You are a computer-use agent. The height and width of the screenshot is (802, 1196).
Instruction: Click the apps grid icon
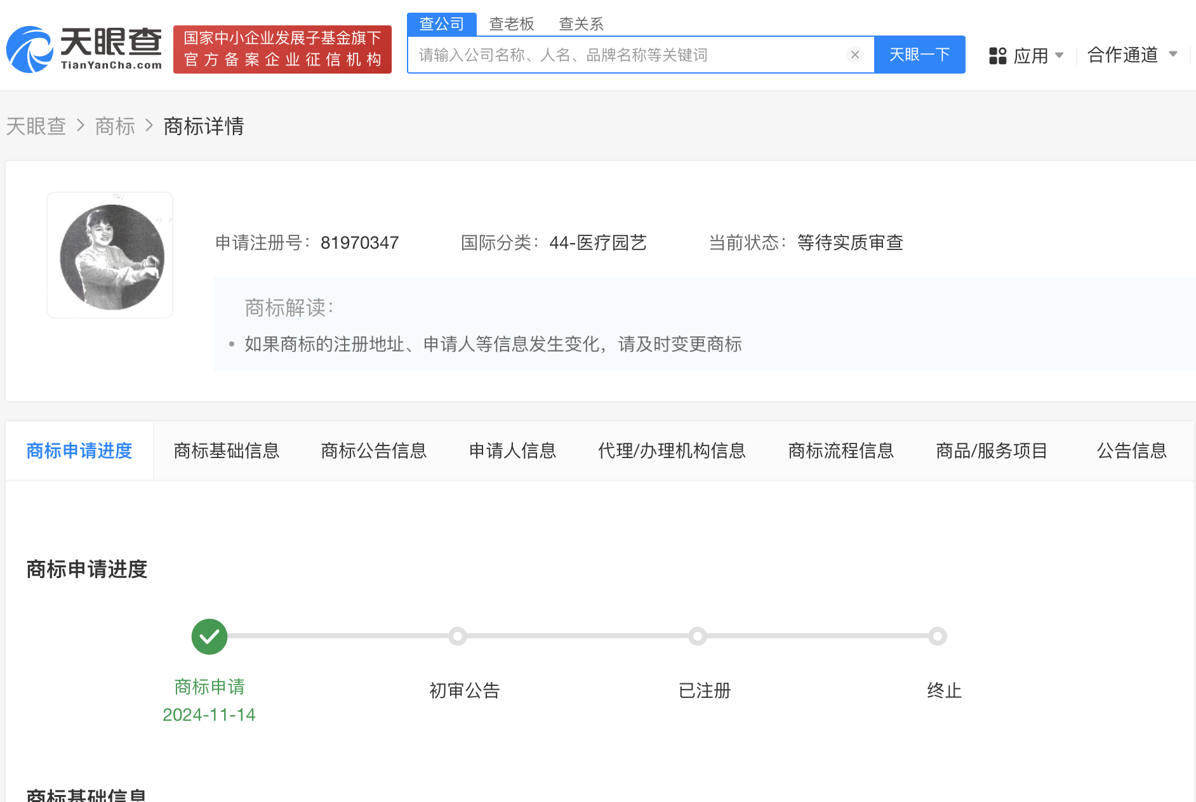coord(997,56)
